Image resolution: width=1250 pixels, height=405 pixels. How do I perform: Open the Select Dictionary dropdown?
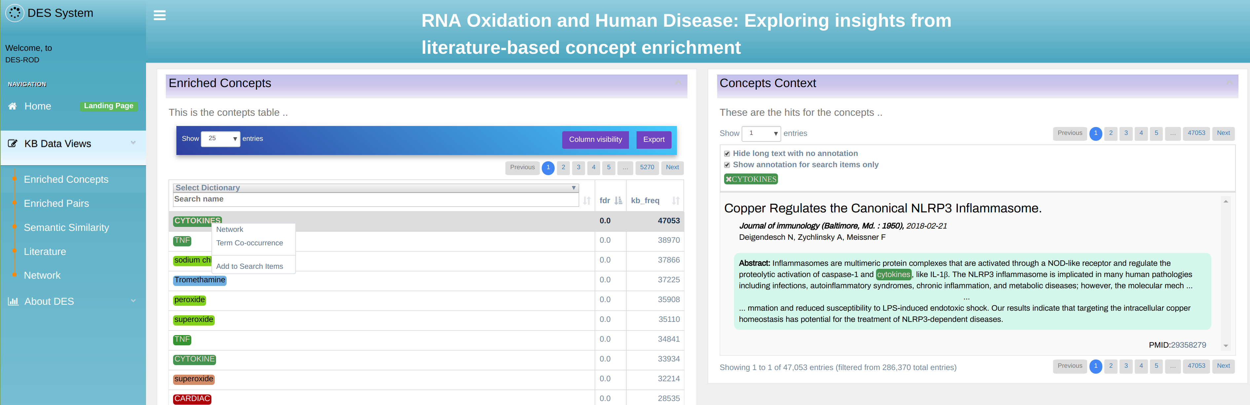376,188
